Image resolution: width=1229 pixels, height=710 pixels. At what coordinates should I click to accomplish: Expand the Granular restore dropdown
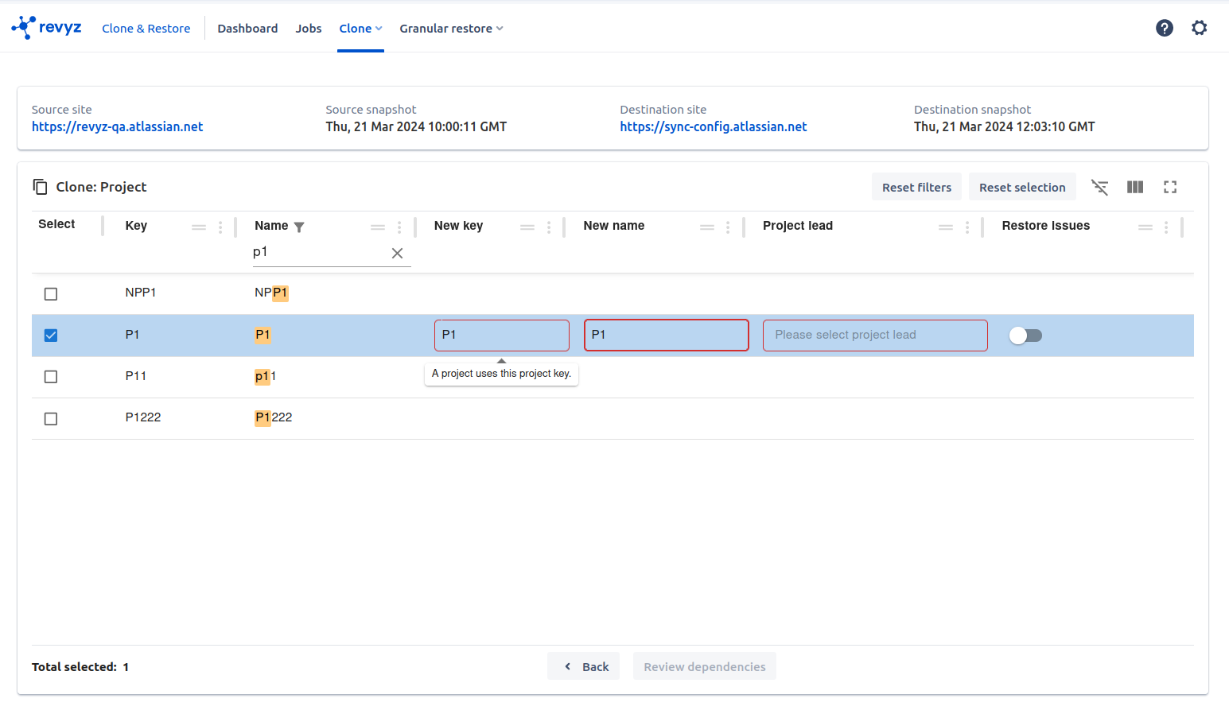[x=451, y=29]
